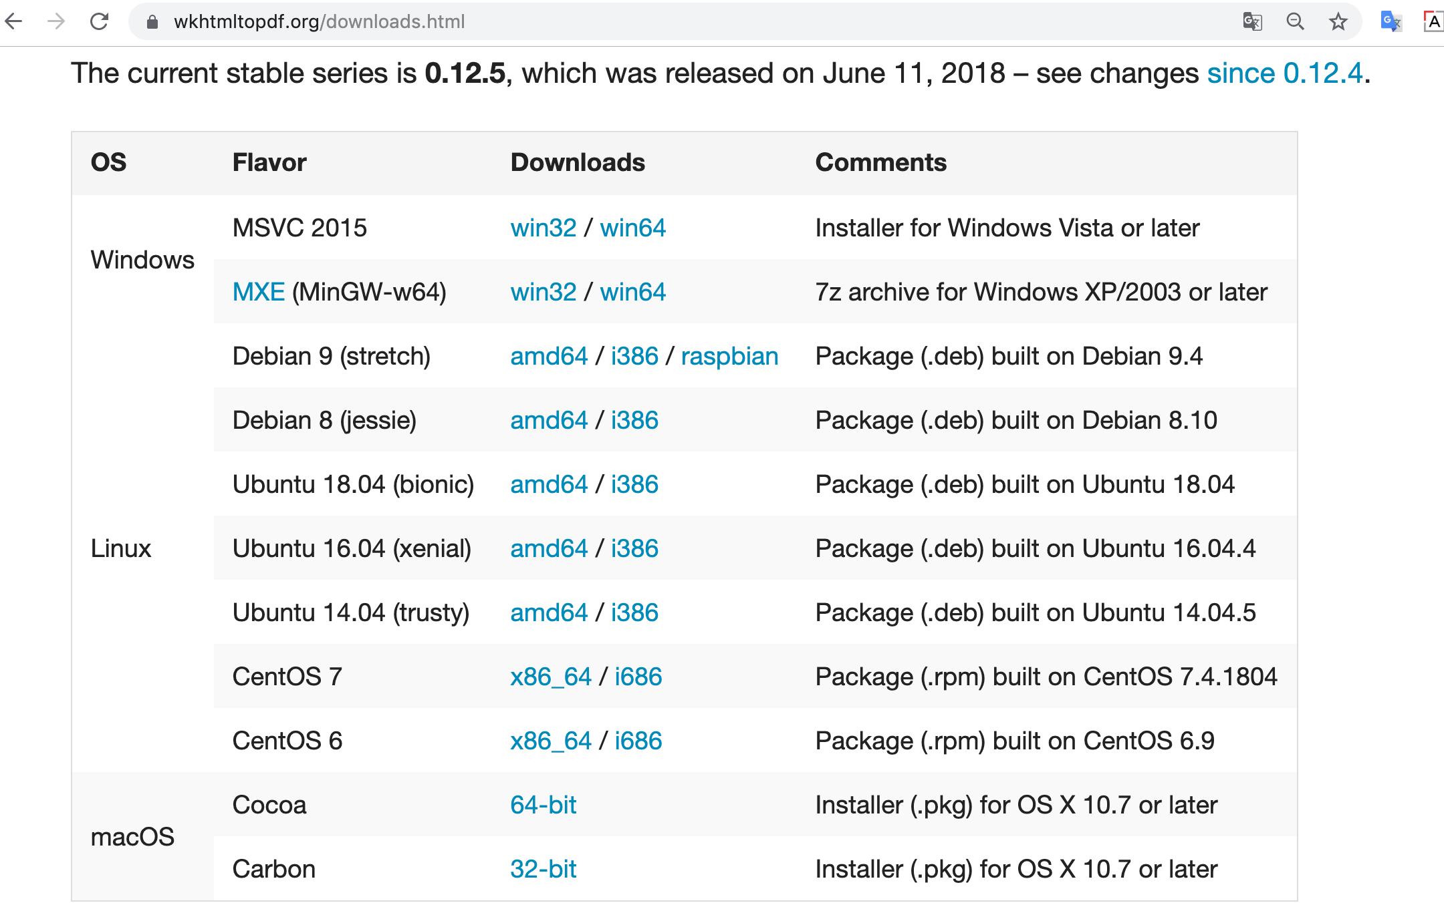The height and width of the screenshot is (911, 1444).
Task: Download x86_64 rpm for CentOS 7
Action: click(551, 677)
